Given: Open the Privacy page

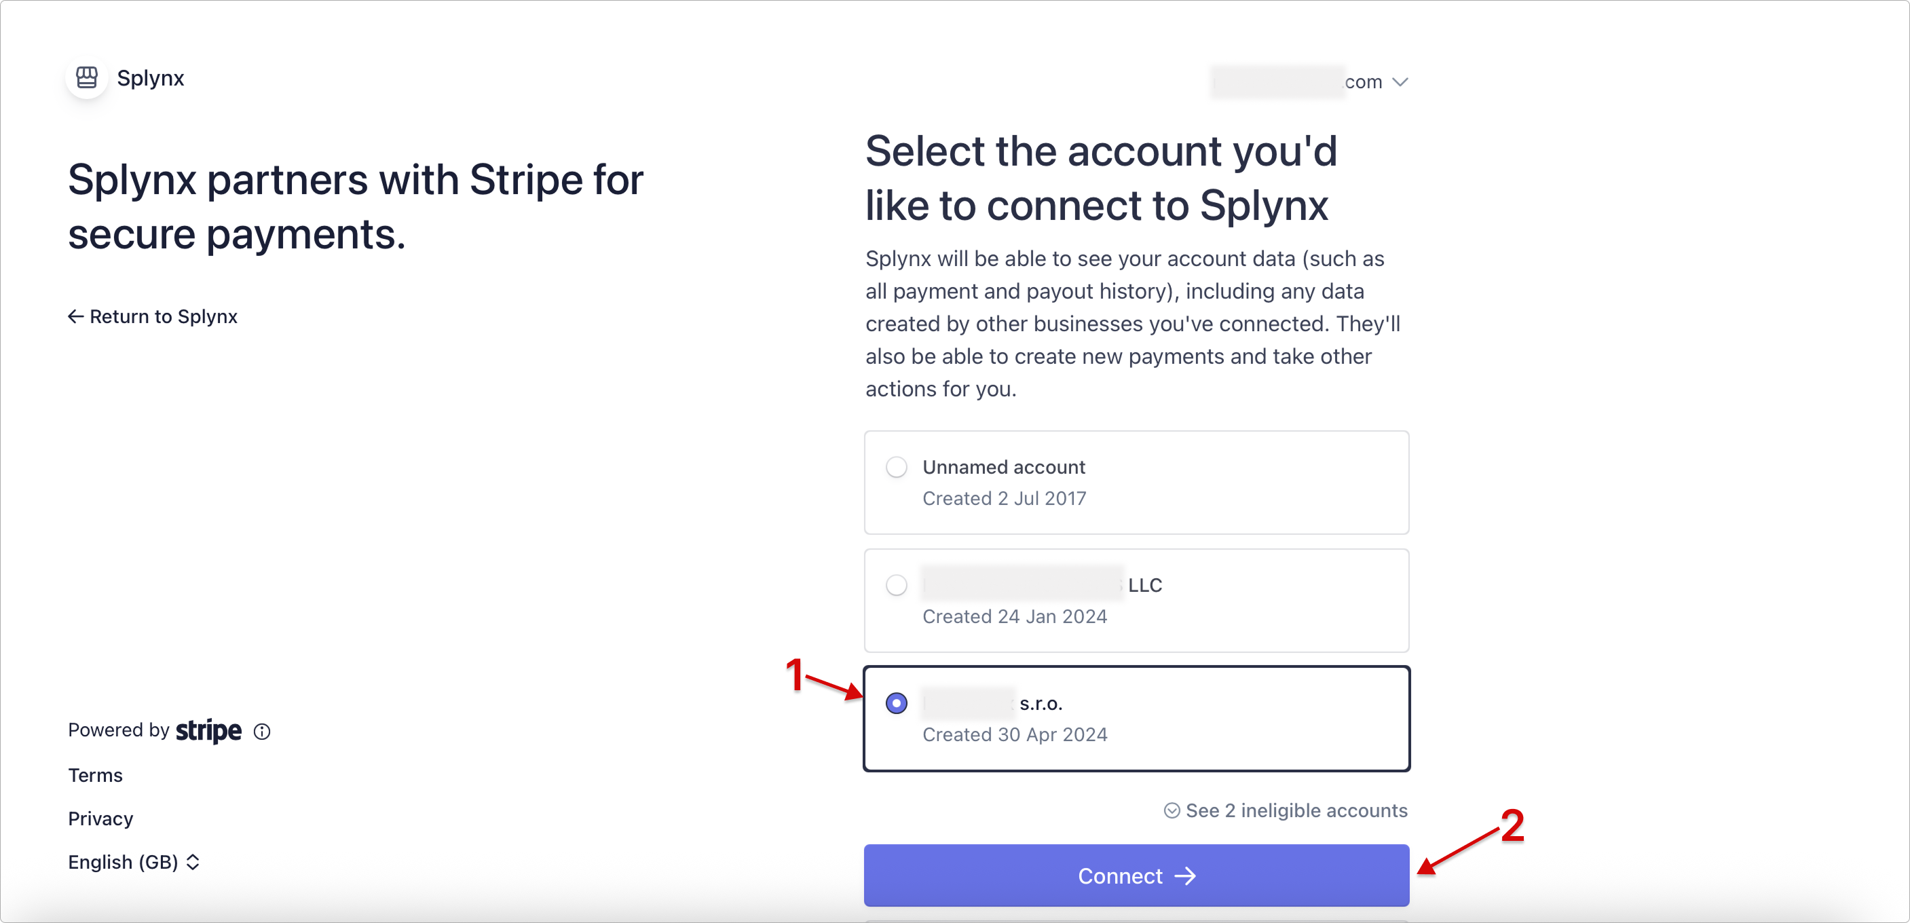Looking at the screenshot, I should [x=100, y=818].
